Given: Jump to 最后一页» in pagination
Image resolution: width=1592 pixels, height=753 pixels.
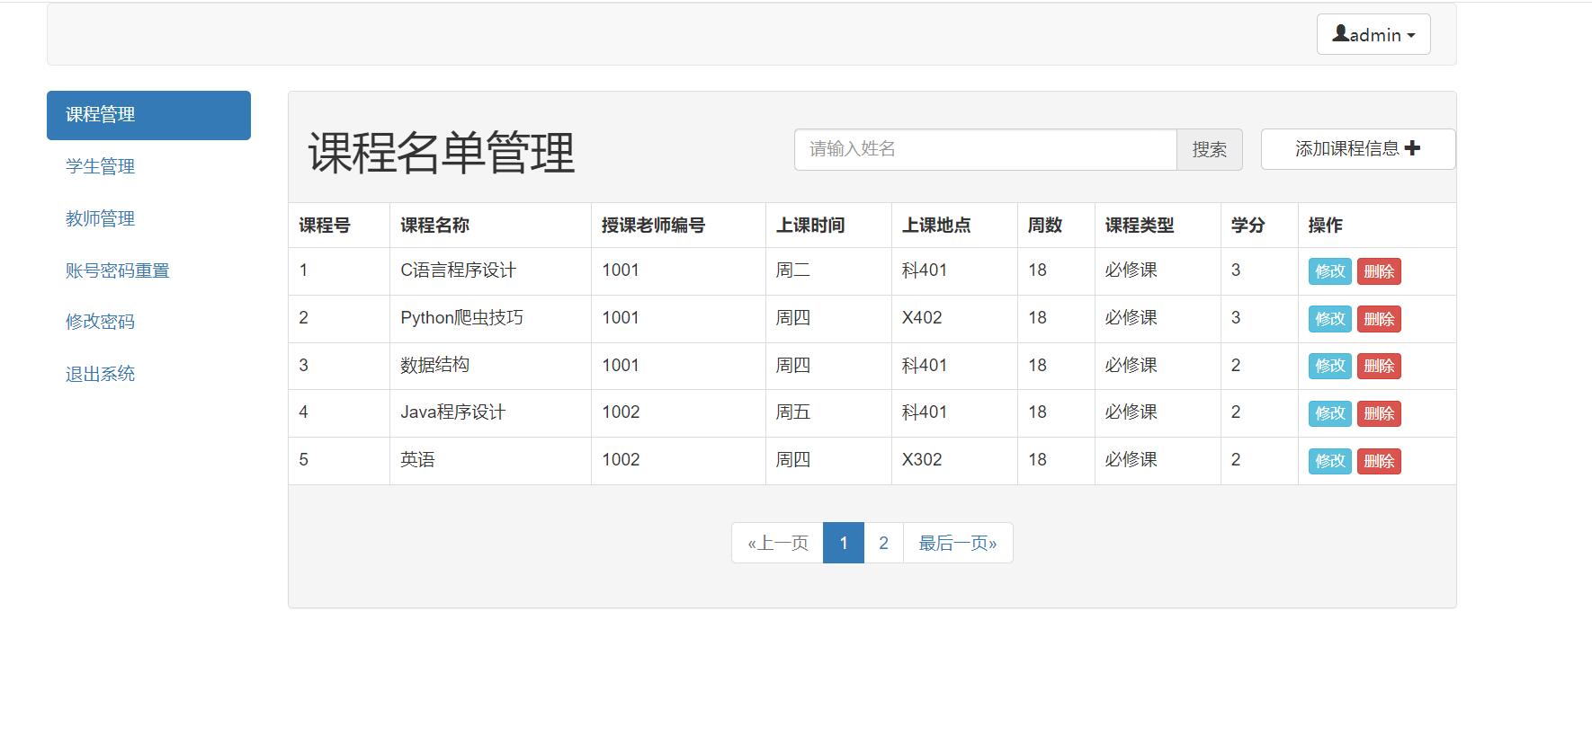Looking at the screenshot, I should (958, 543).
